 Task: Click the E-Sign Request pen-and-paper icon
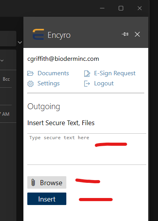pyautogui.click(x=87, y=74)
